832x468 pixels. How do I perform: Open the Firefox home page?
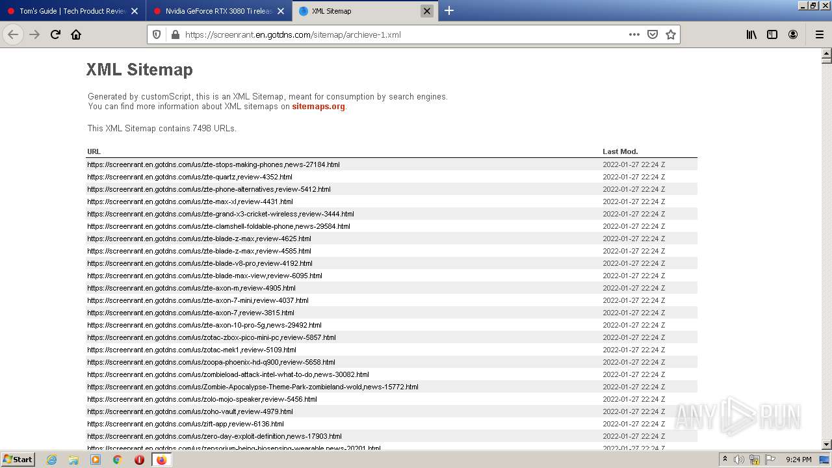[76, 34]
